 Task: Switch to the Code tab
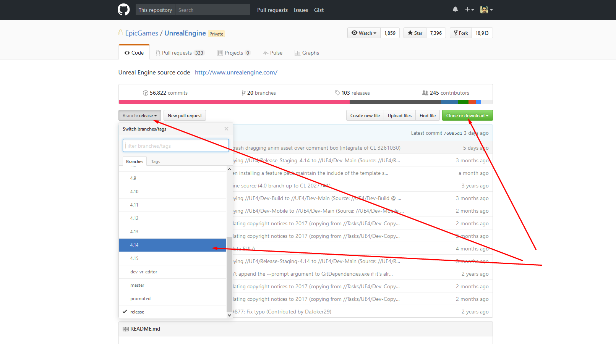point(134,53)
